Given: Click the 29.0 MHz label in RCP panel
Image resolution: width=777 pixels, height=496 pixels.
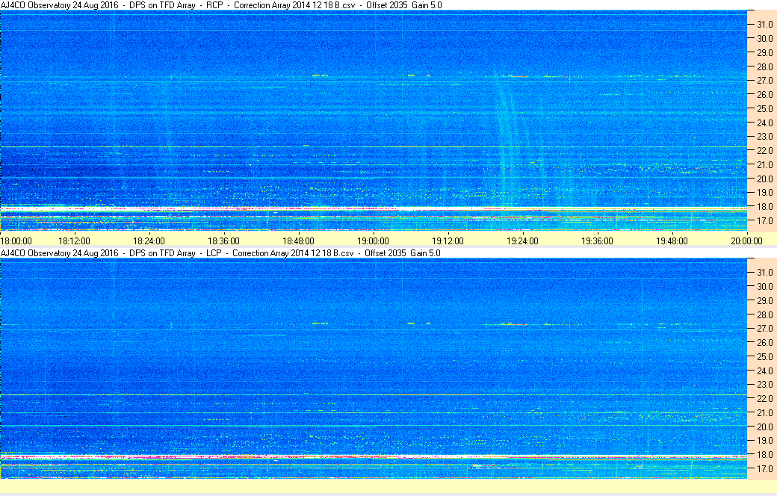Looking at the screenshot, I should point(764,52).
